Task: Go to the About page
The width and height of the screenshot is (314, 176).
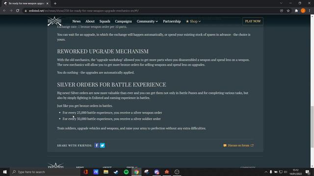Action: click(90, 22)
